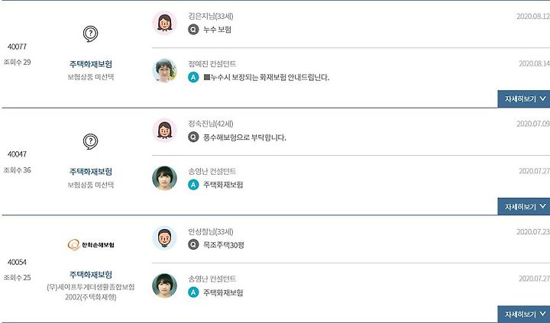
Task: Click the question bubble icon for post 40047
Action: [90, 142]
